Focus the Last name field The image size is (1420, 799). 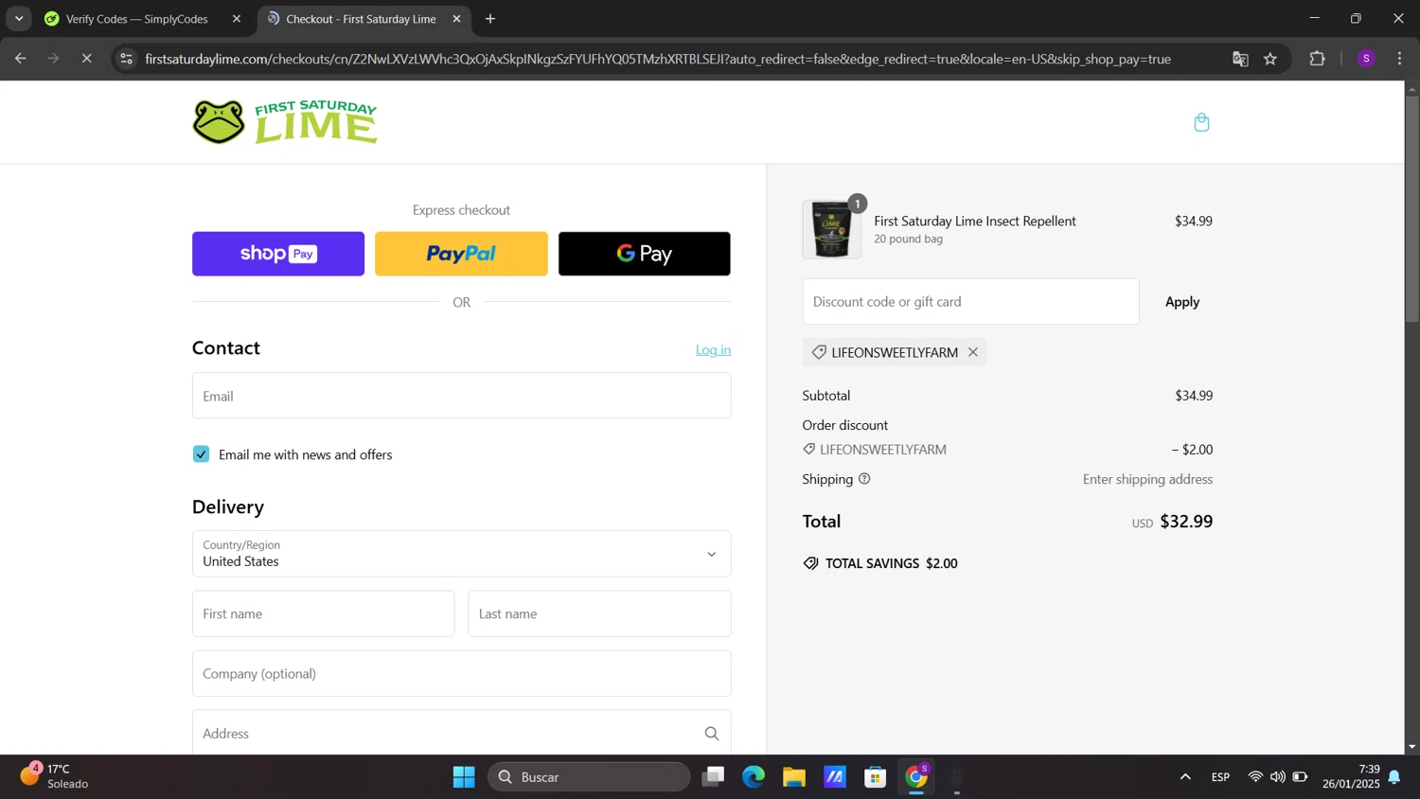[x=599, y=613]
